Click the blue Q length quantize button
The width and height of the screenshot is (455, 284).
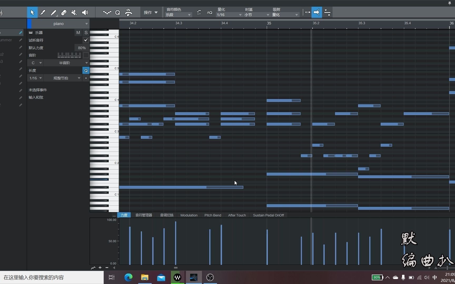pyautogui.click(x=86, y=70)
